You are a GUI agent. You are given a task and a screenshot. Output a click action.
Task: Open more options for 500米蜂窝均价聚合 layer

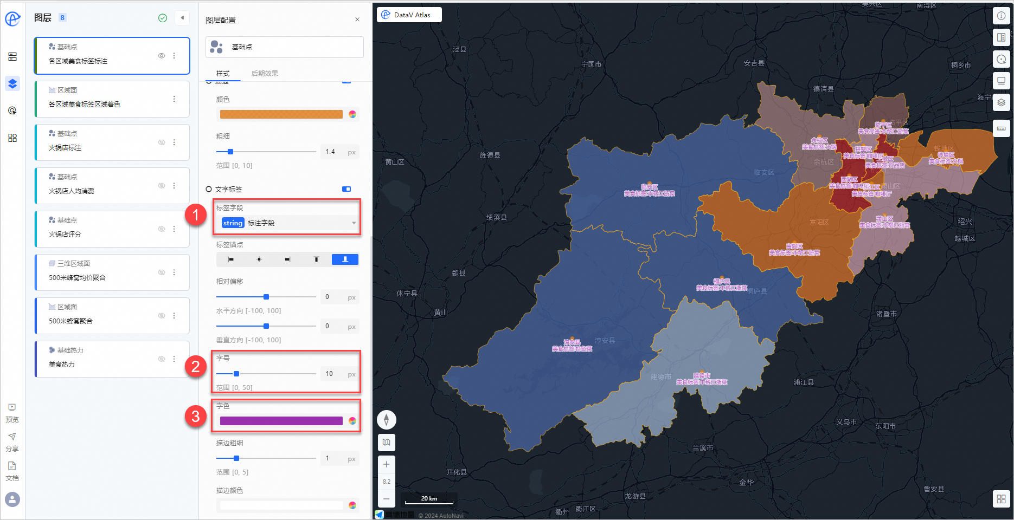(x=174, y=272)
